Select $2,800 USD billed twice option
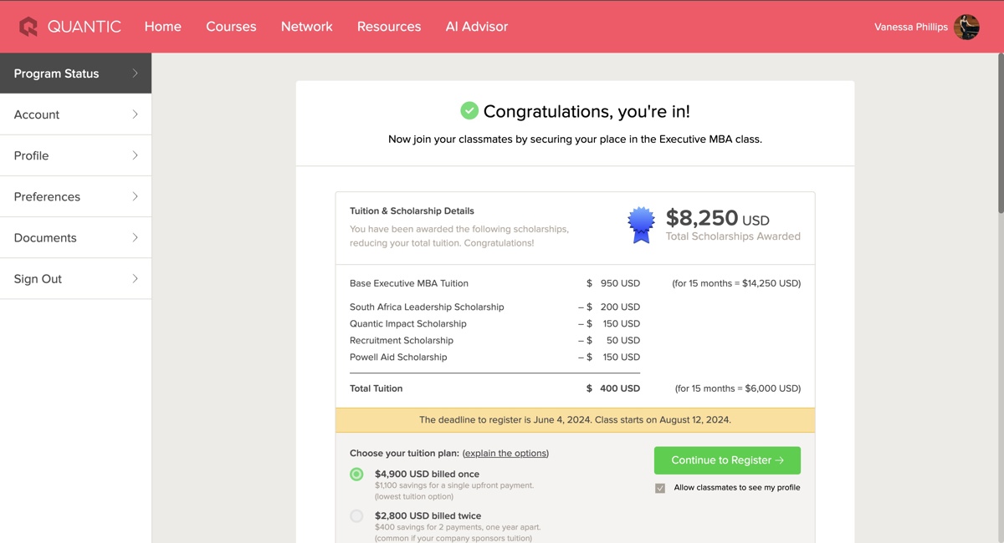This screenshot has width=1004, height=543. pyautogui.click(x=356, y=515)
